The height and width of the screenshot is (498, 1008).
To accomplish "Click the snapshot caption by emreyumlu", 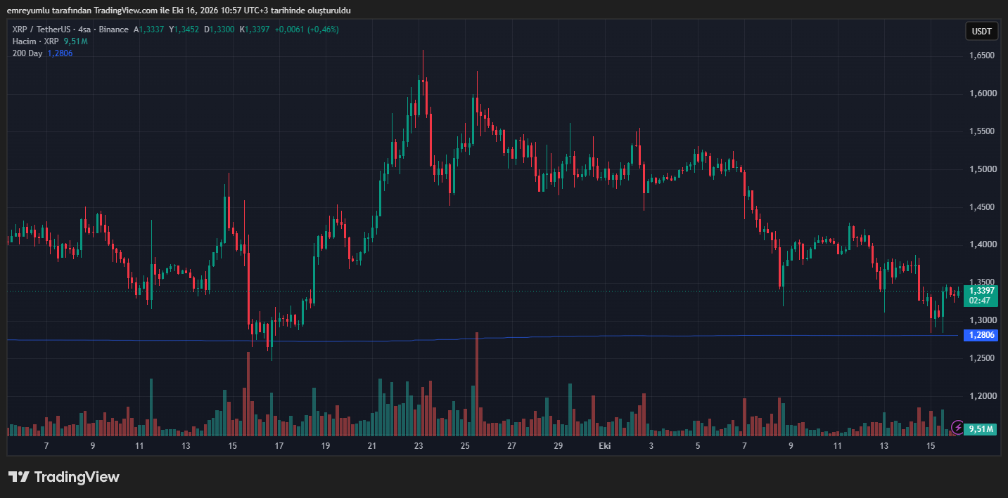I will [179, 11].
